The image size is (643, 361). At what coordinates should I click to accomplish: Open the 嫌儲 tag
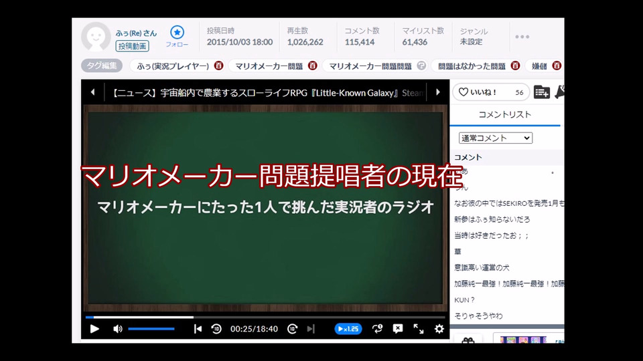coord(539,66)
